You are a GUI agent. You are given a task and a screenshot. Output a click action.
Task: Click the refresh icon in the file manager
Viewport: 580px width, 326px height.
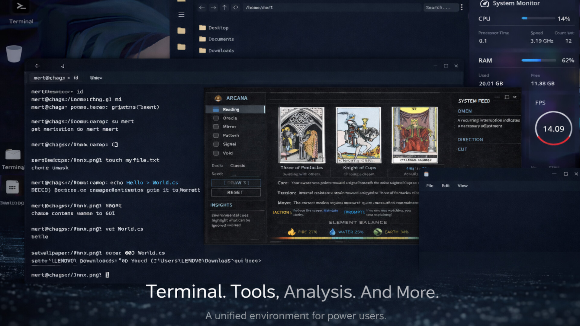[x=235, y=8]
